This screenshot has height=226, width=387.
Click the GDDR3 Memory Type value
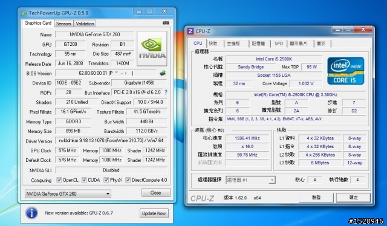[x=73, y=121]
